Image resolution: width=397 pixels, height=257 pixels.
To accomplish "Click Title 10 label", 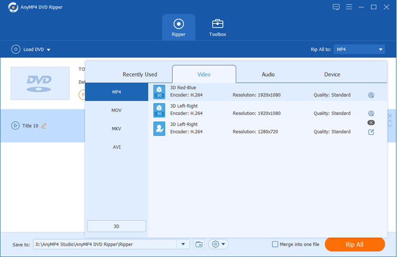I will tap(30, 126).
